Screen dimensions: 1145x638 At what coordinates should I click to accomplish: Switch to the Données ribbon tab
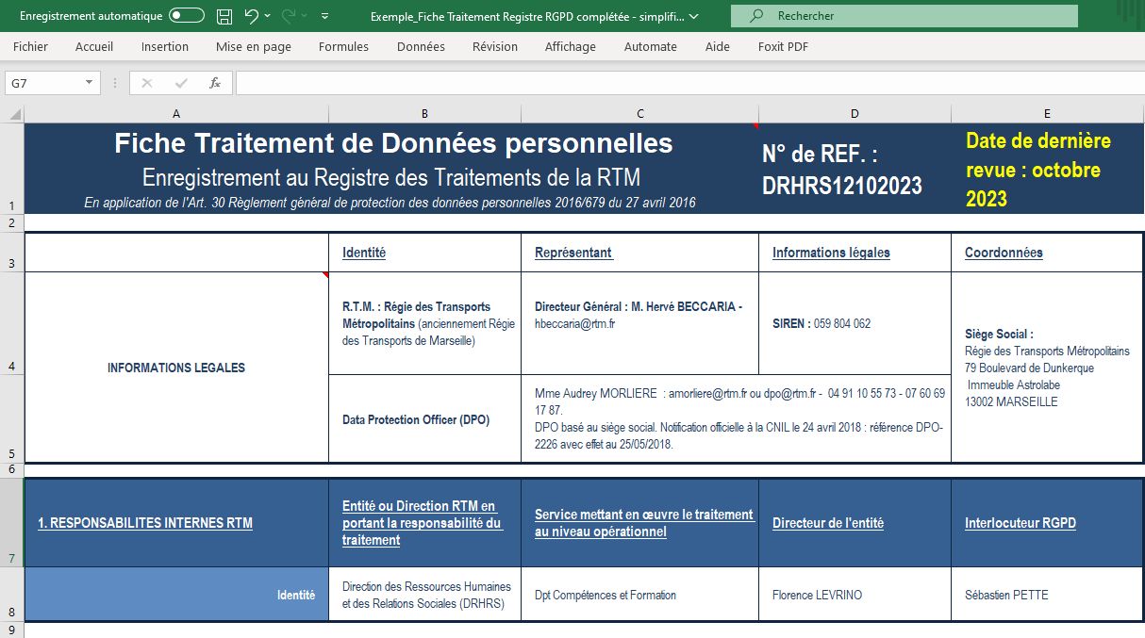(413, 46)
